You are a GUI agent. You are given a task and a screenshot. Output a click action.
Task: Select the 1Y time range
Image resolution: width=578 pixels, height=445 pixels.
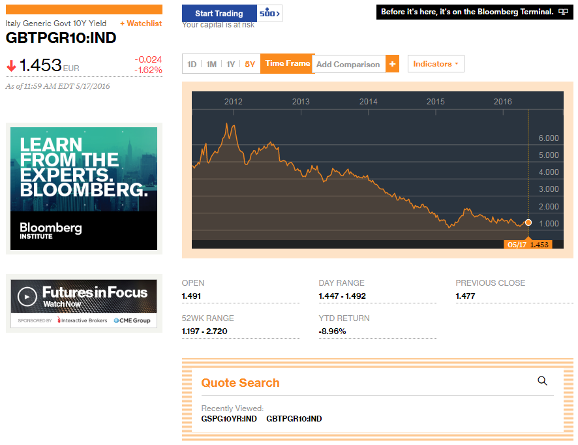pyautogui.click(x=230, y=64)
